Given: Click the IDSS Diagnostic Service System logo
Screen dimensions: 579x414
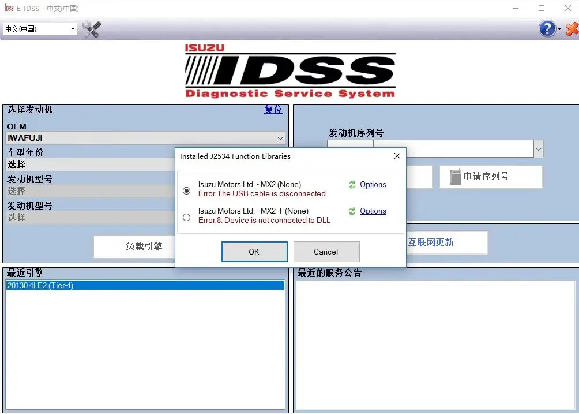Looking at the screenshot, I should coord(290,71).
